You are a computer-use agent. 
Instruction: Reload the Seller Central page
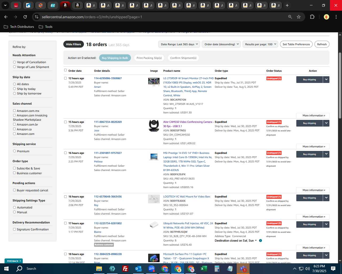pyautogui.click(x=25, y=17)
